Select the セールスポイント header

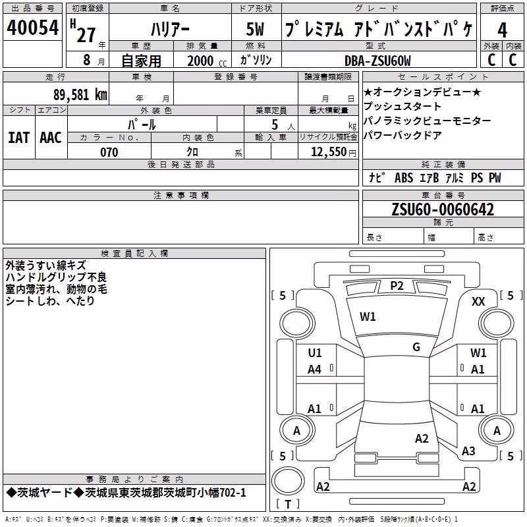click(x=443, y=76)
